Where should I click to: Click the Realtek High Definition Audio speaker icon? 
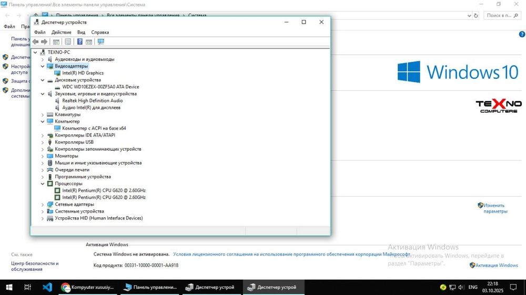click(x=57, y=100)
